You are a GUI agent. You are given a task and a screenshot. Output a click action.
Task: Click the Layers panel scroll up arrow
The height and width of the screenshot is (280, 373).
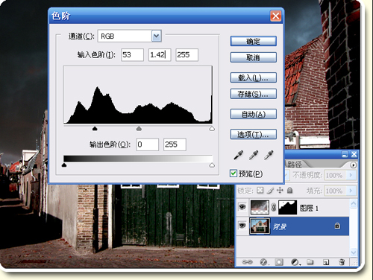click(x=354, y=204)
